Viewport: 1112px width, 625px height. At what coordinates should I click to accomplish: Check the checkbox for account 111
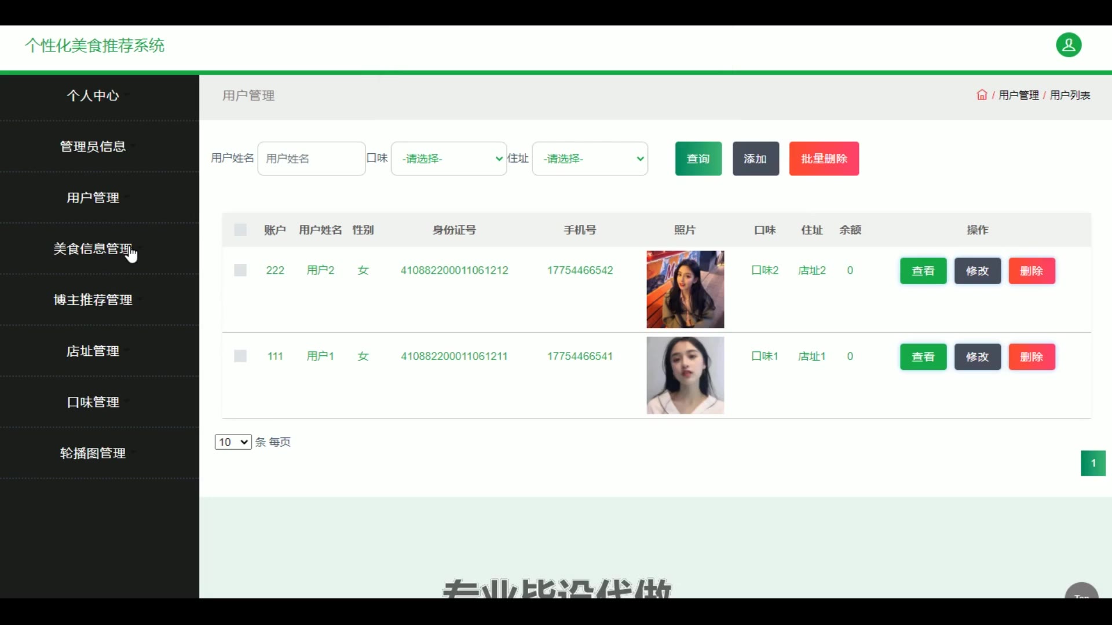240,356
